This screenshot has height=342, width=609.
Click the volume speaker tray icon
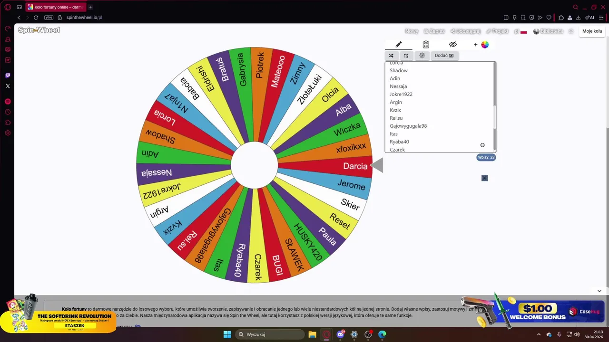tap(577, 334)
